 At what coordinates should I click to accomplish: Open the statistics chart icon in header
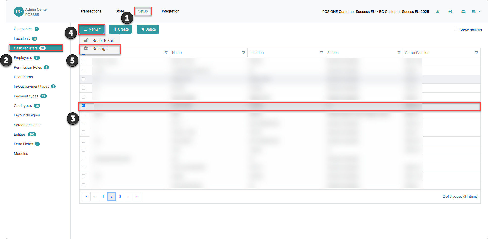[437, 12]
